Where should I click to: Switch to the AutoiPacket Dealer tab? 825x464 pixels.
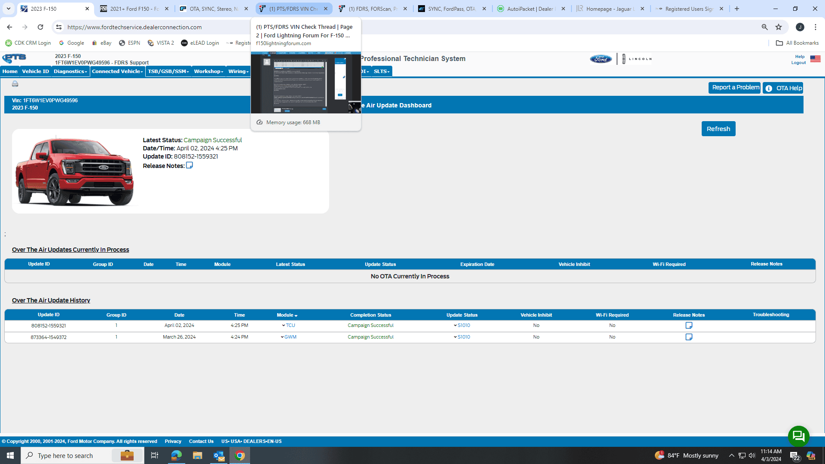coord(530,9)
